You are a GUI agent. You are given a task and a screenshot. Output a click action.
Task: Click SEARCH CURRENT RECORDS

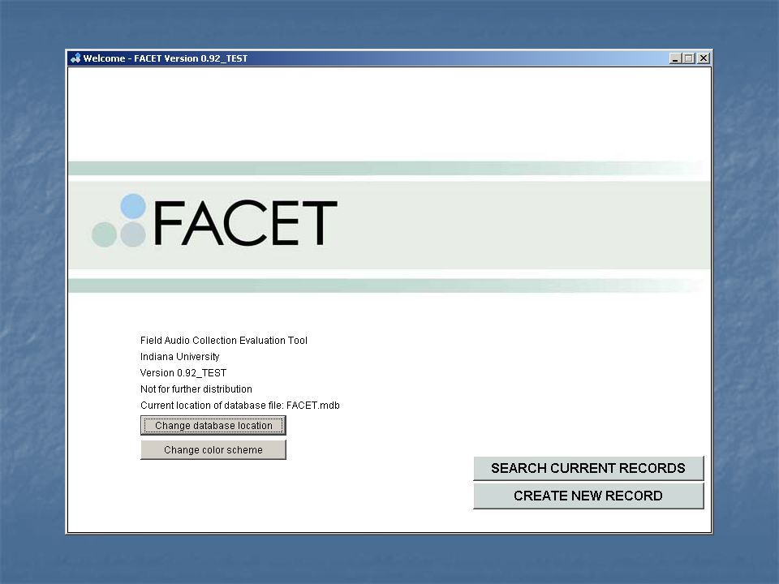[x=588, y=468]
